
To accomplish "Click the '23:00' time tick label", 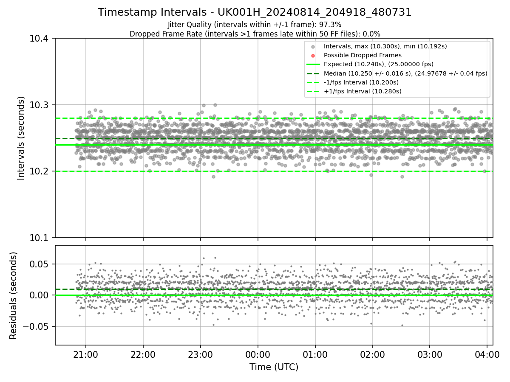I will (201, 354).
